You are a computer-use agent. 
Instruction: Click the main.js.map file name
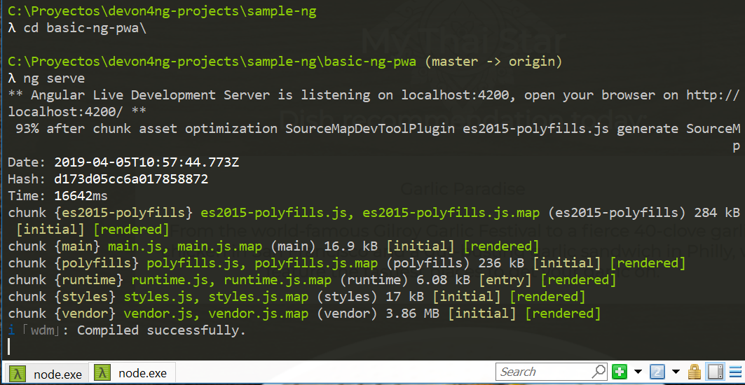[x=219, y=246]
